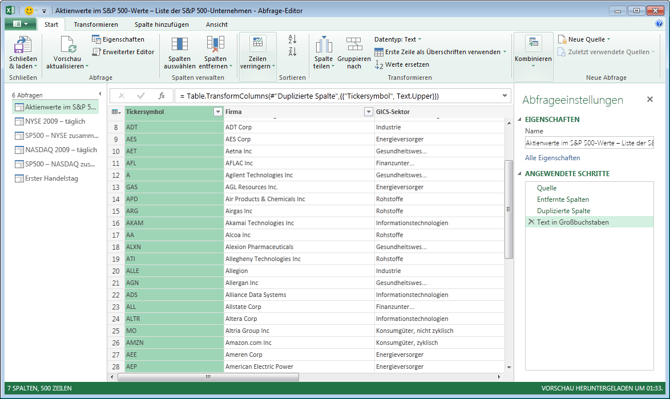Viewport: 670px width, 399px height.
Task: Click the horizontal scrollbar thumb
Action: 208,377
